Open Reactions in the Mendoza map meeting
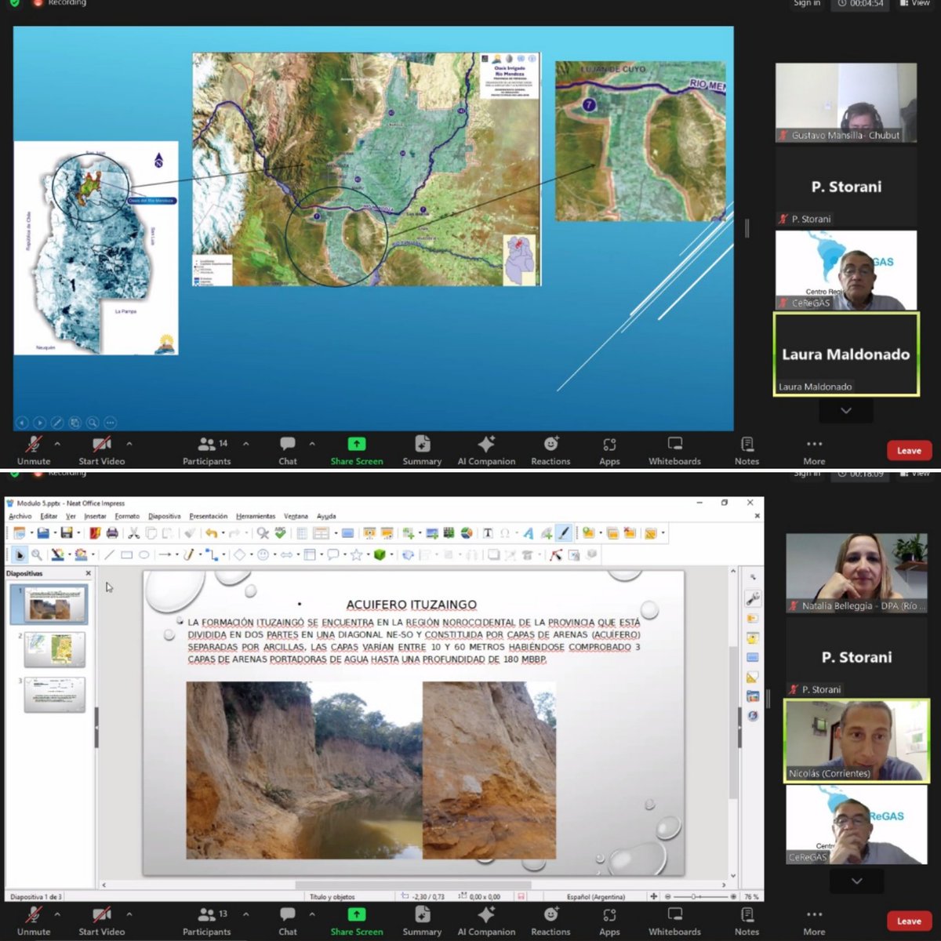 pyautogui.click(x=550, y=450)
